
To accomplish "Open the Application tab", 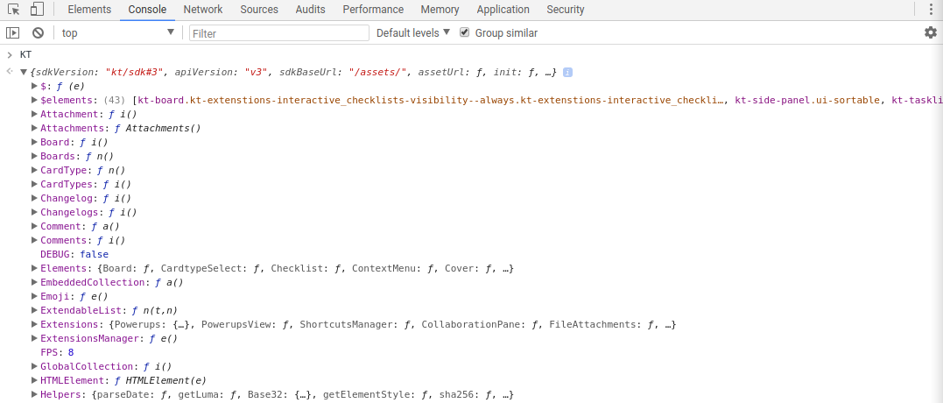I will pyautogui.click(x=503, y=10).
